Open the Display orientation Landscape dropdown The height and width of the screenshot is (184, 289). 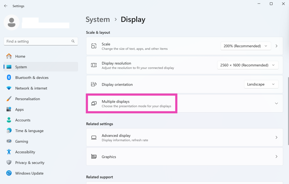(261, 84)
